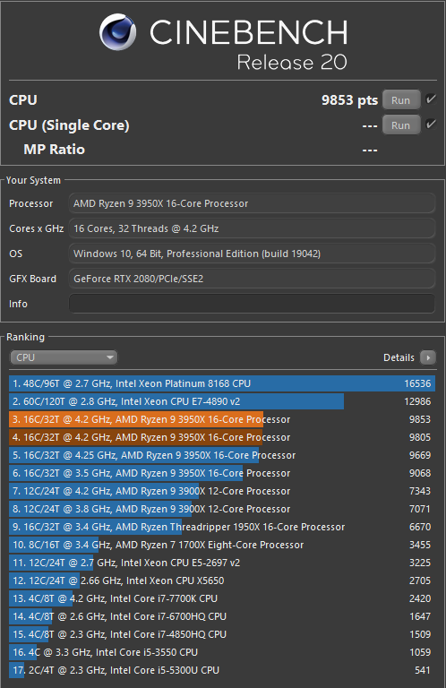Image resolution: width=446 pixels, height=688 pixels.
Task: Select ranking row Ryzen 9 3900X at 4.2 GHz
Action: click(222, 491)
